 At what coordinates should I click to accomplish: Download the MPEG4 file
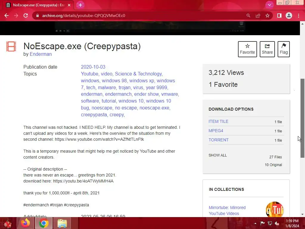tap(216, 131)
